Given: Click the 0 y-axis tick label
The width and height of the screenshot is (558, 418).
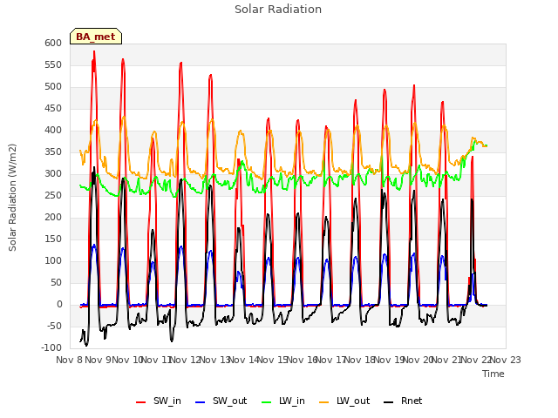Looking at the screenshot, I should (59, 305).
